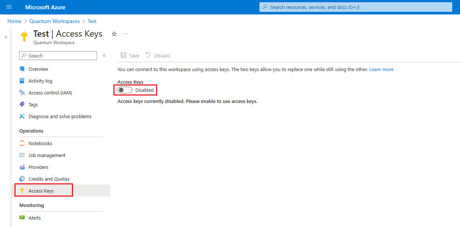Click the Learn more link
This screenshot has height=227, width=460.
381,69
